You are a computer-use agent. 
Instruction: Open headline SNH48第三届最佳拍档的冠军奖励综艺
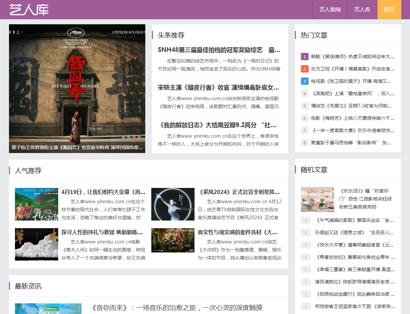pyautogui.click(x=219, y=50)
